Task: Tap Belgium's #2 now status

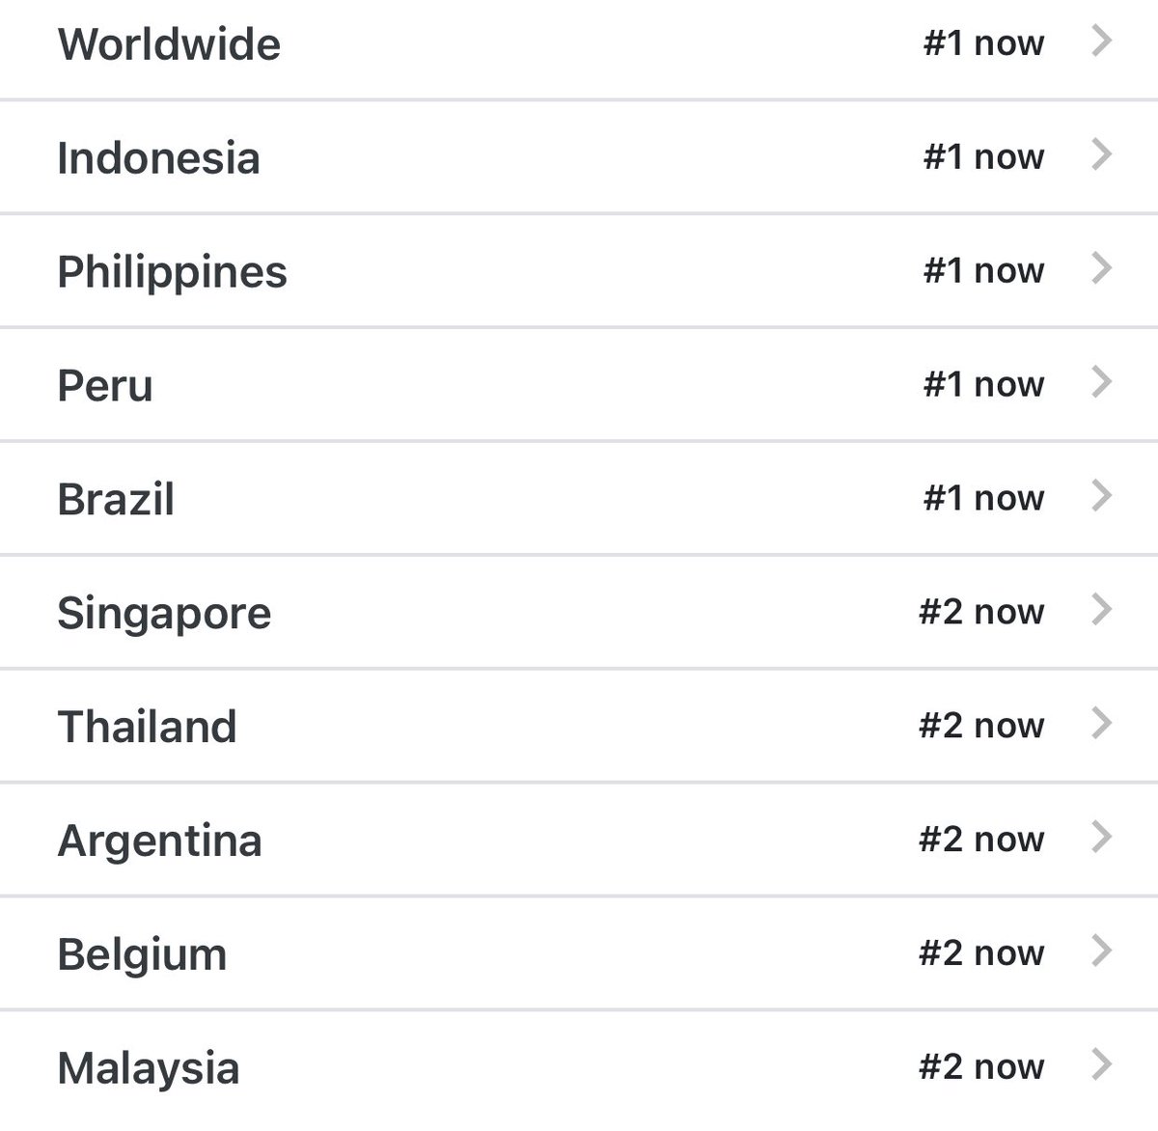Action: click(981, 952)
